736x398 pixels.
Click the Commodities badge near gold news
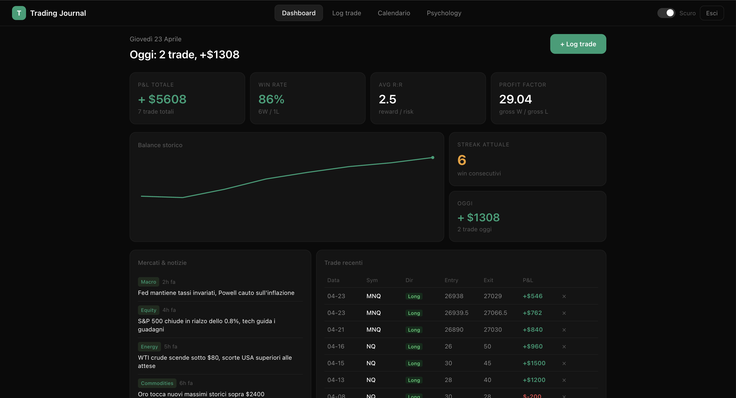pos(157,383)
